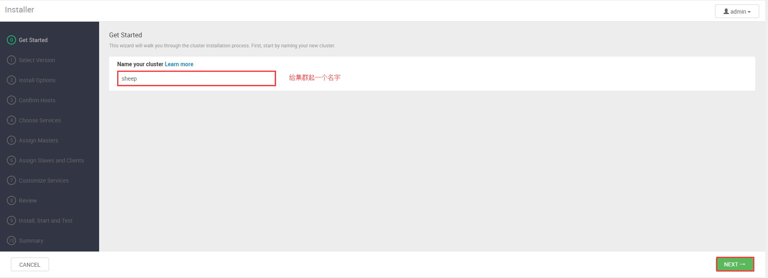Open the Learn more link
The image size is (768, 278).
click(x=179, y=64)
